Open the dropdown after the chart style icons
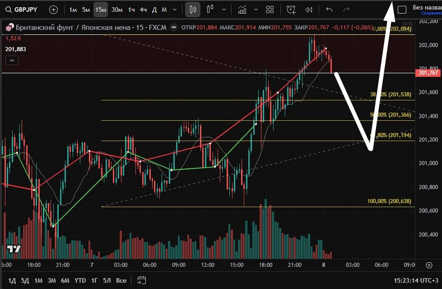The height and width of the screenshot is (289, 442). (224, 9)
